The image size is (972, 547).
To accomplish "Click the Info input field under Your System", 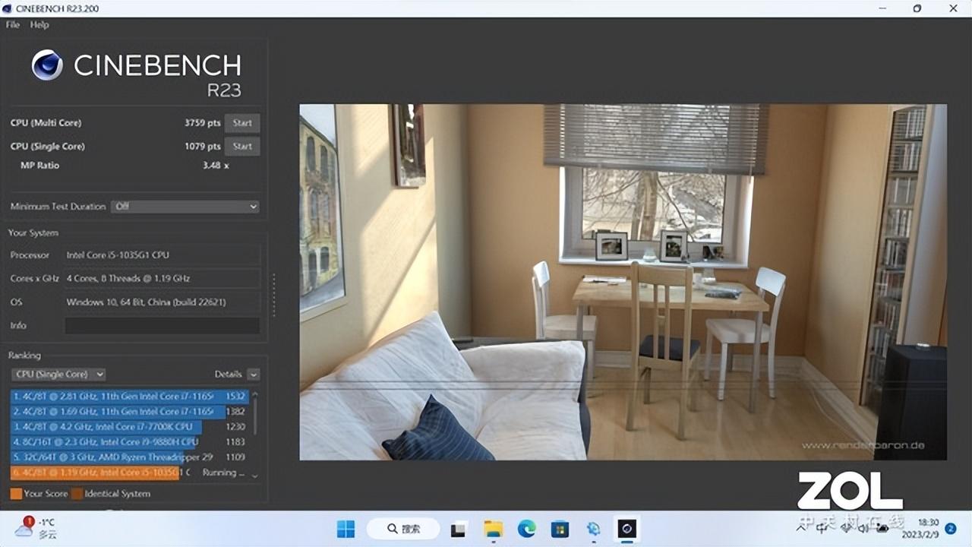I will [162, 325].
